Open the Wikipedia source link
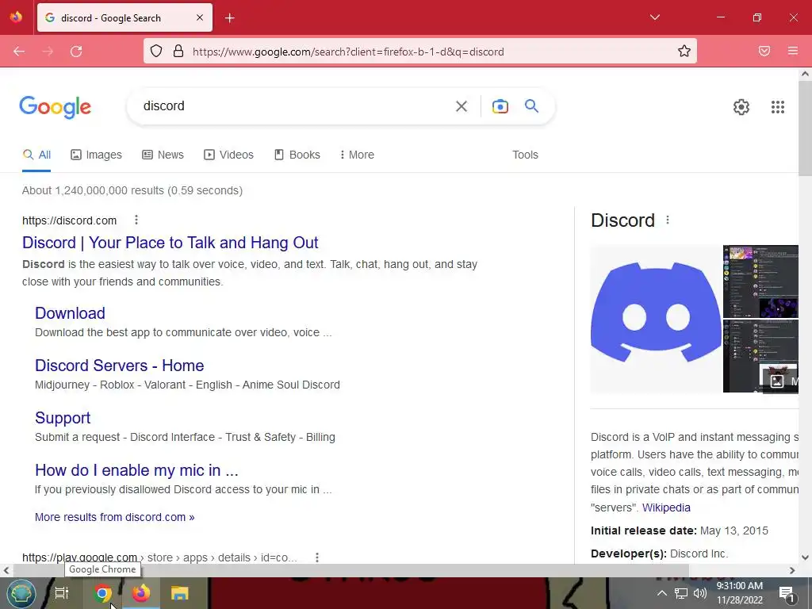 click(x=666, y=507)
